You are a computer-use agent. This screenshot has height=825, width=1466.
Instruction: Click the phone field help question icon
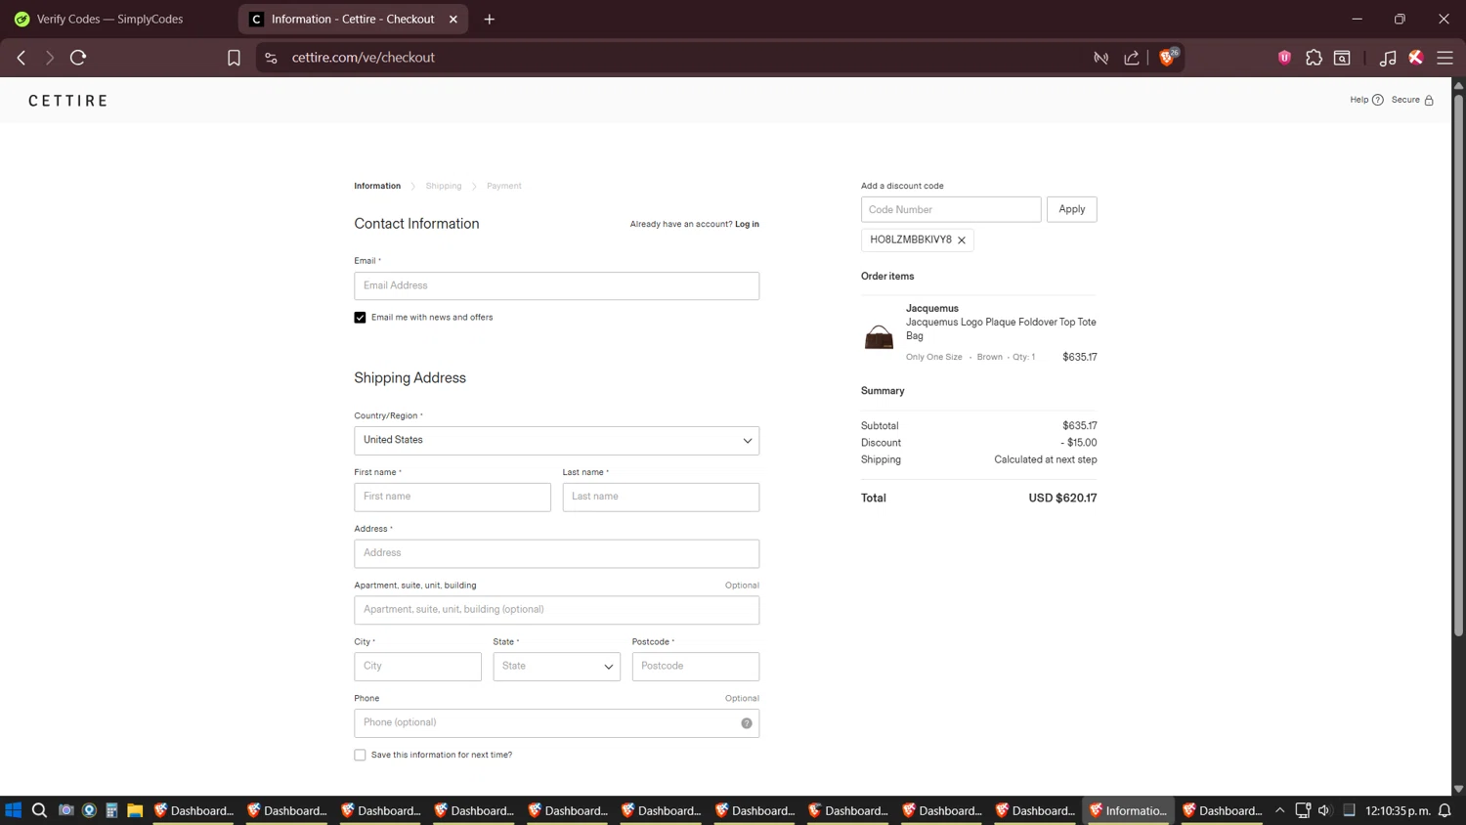[x=747, y=723]
